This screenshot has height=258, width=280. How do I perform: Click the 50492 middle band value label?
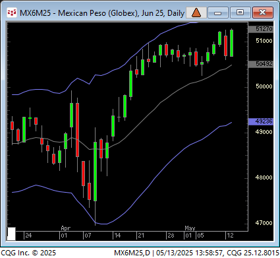click(261, 64)
